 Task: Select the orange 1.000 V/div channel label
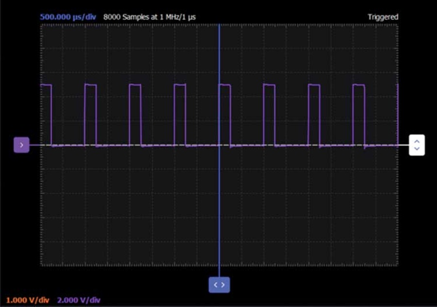pos(28,300)
